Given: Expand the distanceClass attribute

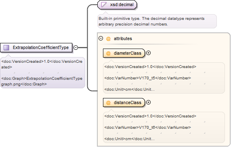Looking at the screenshot, I should (x=149, y=102).
